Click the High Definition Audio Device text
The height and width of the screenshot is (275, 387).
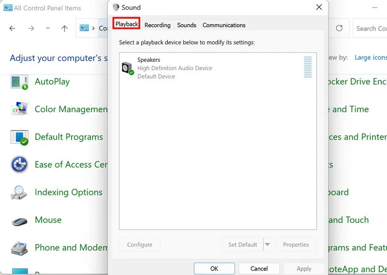175,68
